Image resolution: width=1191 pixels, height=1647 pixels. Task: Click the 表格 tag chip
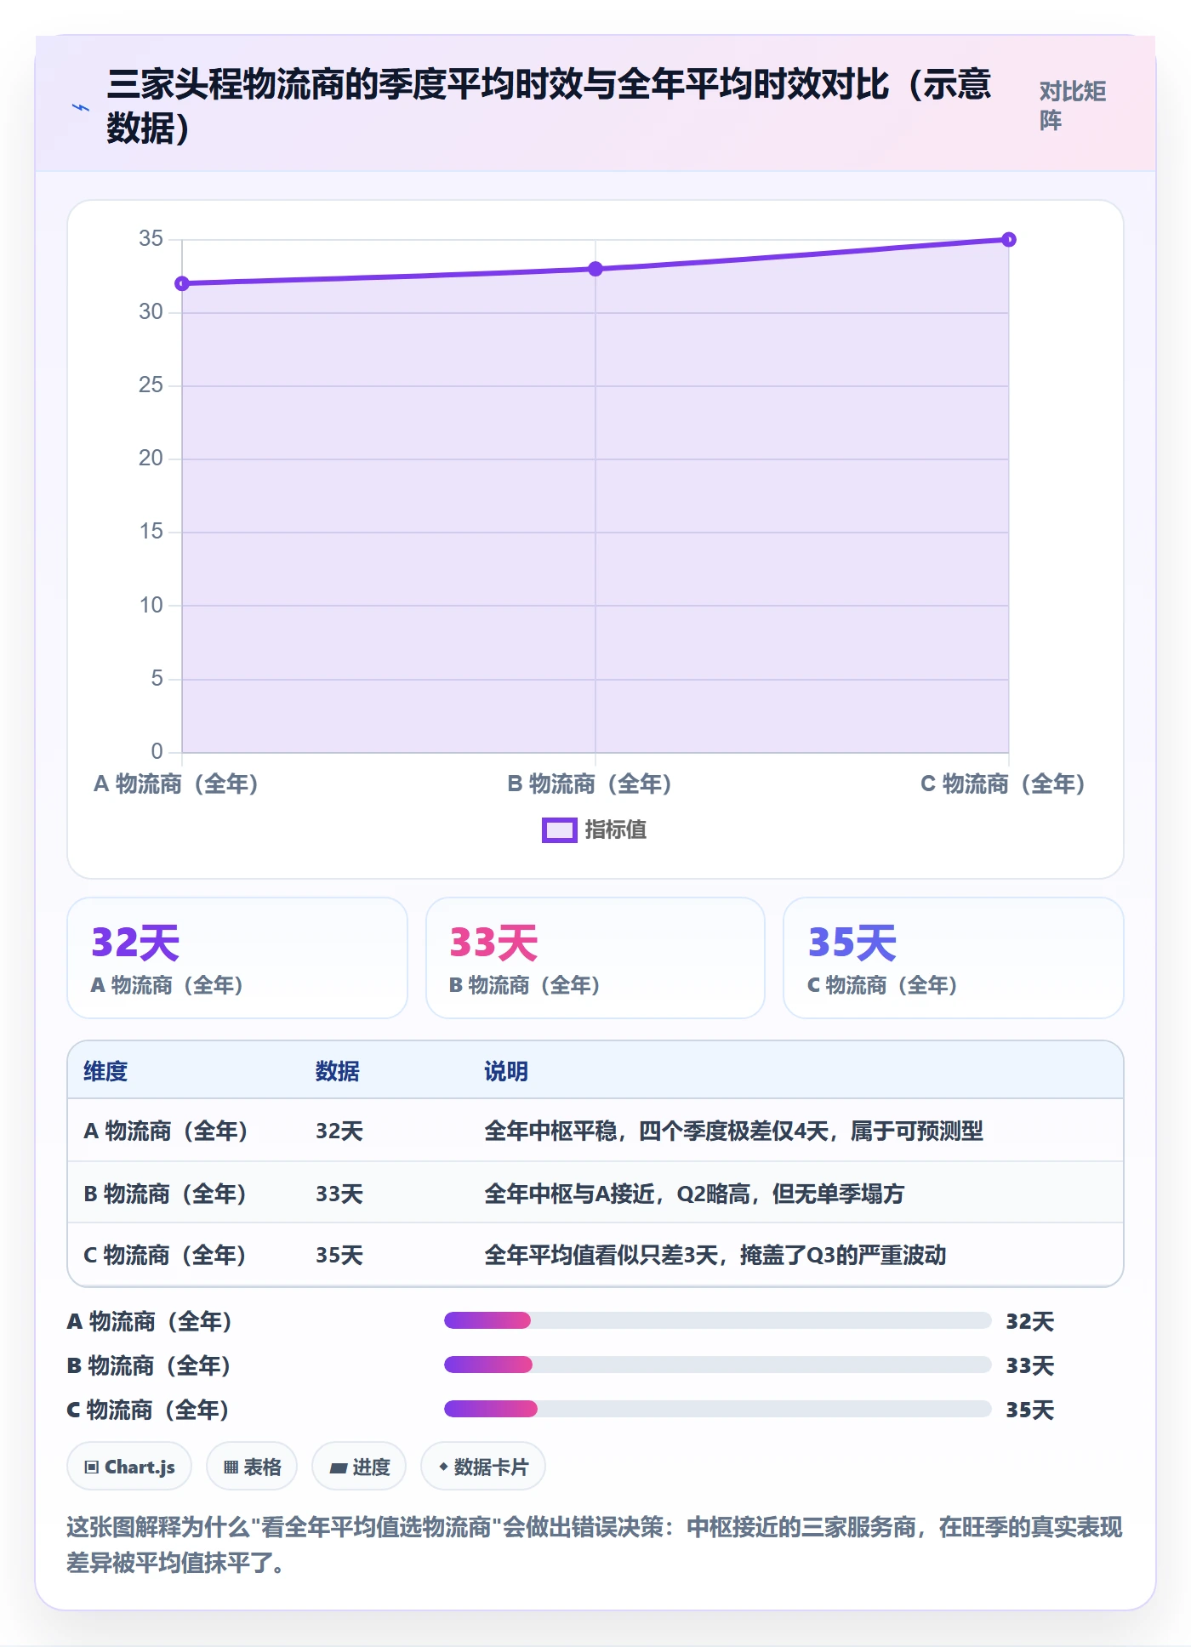tap(252, 1467)
